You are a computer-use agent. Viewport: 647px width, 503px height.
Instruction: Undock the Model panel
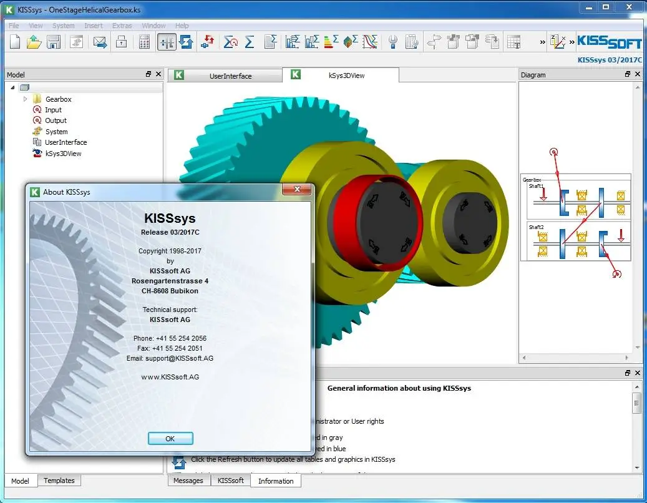[148, 74]
